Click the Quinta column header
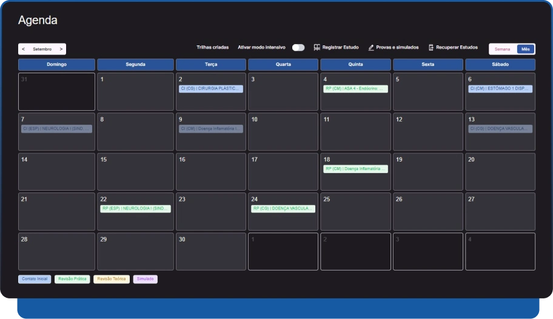 pyautogui.click(x=355, y=64)
